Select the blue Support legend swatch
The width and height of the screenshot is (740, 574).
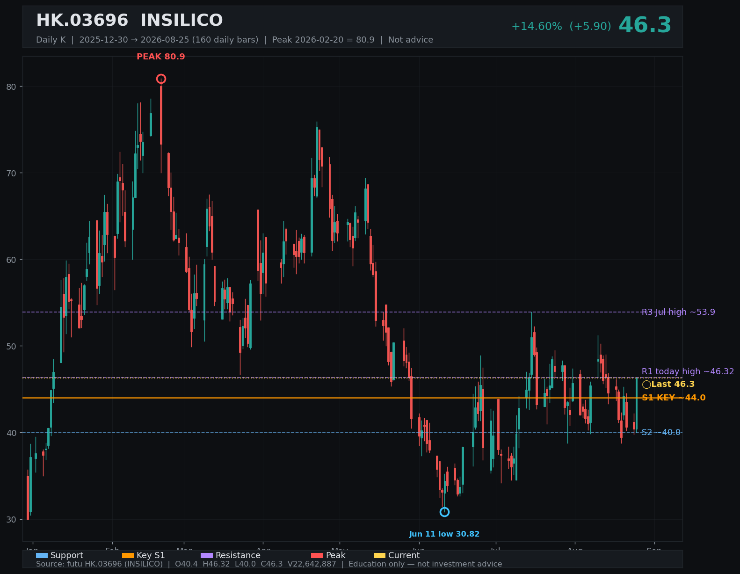click(x=42, y=555)
